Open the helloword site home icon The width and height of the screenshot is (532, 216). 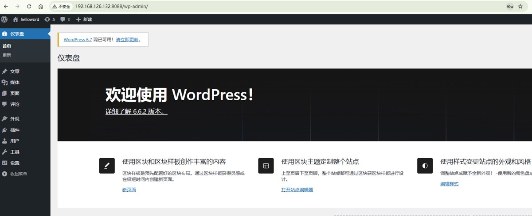(16, 19)
